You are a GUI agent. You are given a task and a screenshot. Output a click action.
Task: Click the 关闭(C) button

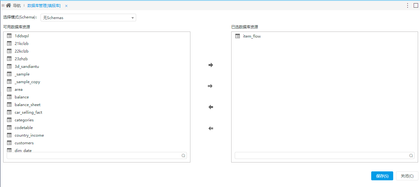407,176
